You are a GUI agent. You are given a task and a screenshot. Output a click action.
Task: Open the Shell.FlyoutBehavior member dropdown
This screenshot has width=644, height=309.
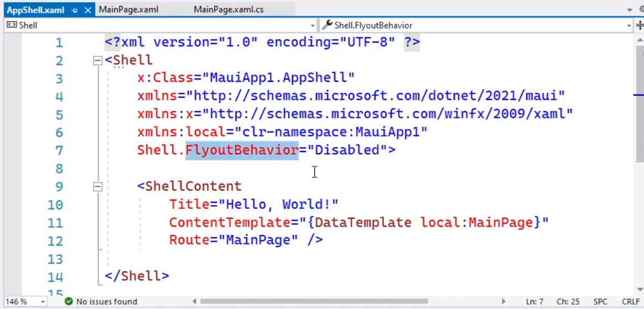[629, 25]
